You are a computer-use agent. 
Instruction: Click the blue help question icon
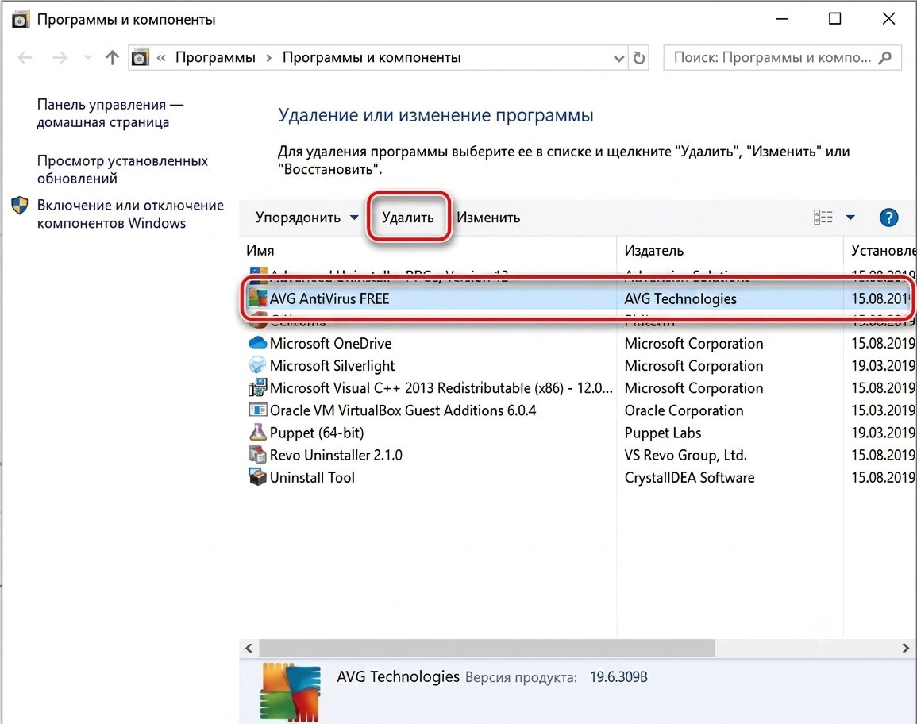point(888,218)
